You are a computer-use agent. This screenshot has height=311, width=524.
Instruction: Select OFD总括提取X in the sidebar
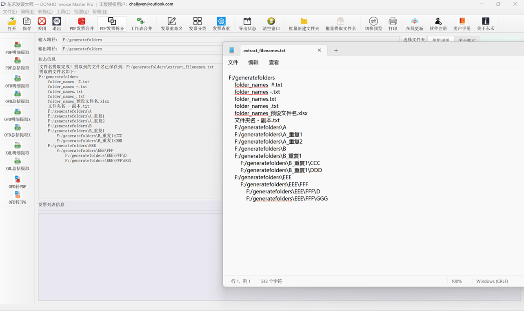[17, 131]
